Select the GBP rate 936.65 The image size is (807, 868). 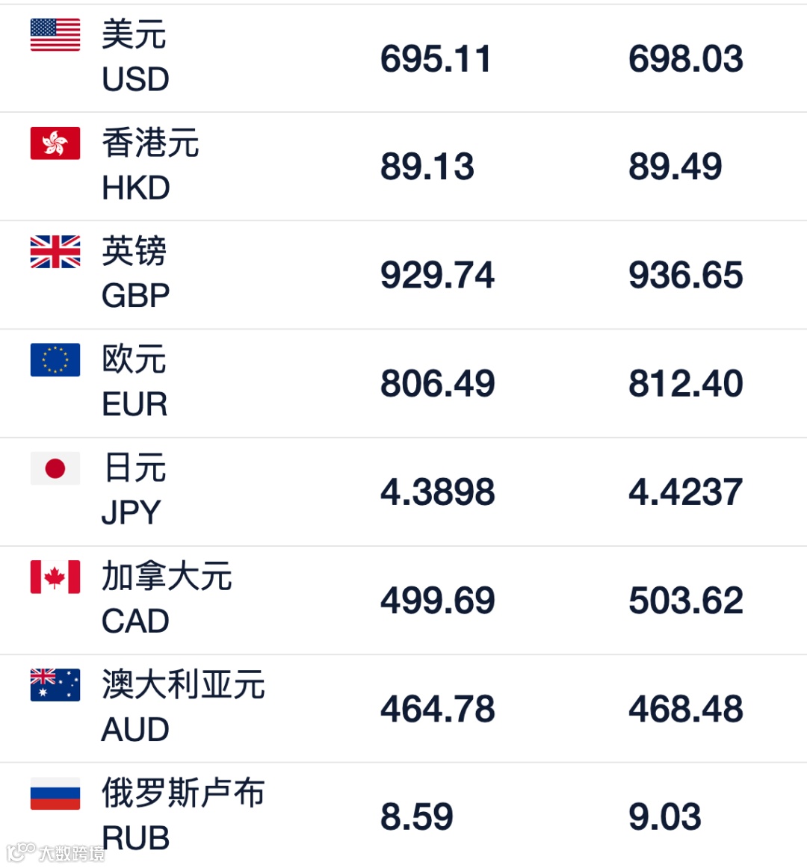click(686, 275)
